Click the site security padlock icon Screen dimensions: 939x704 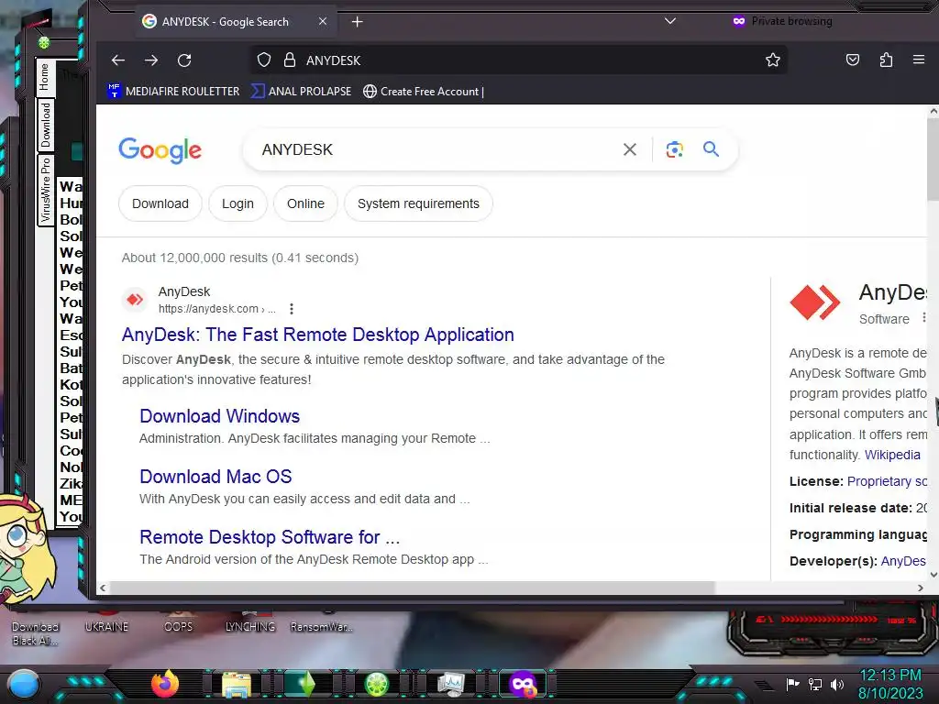pos(290,60)
